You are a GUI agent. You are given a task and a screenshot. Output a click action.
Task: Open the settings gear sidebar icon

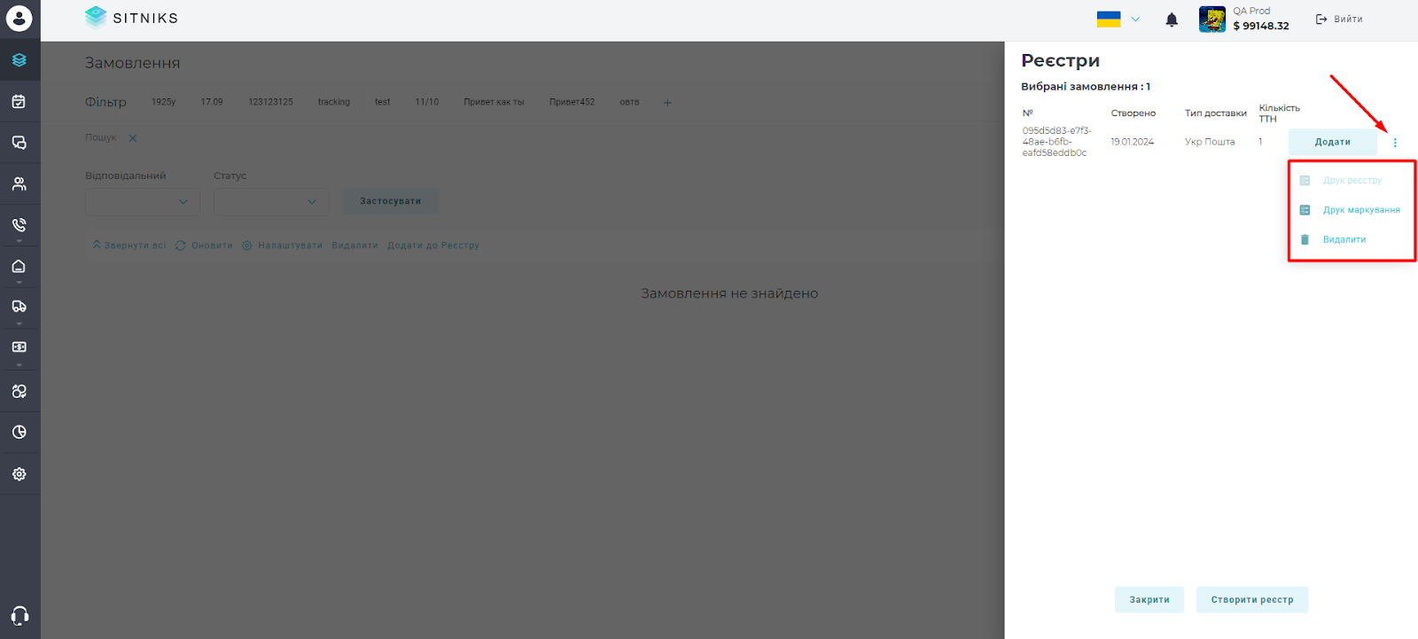coord(19,474)
